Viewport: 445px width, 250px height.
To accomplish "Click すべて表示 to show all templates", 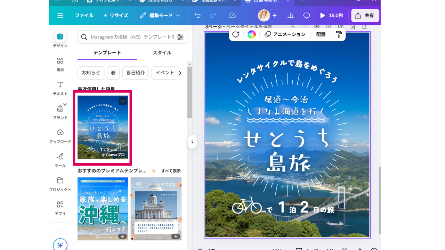I will tap(171, 171).
